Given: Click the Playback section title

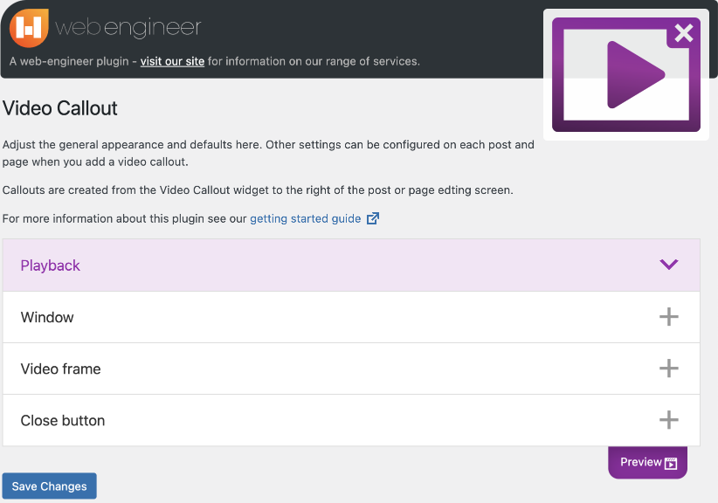Looking at the screenshot, I should (51, 265).
